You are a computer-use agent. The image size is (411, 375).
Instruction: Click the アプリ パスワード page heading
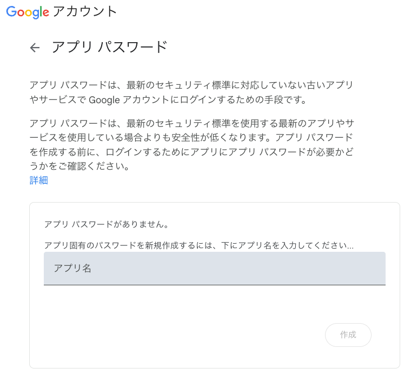pyautogui.click(x=109, y=47)
